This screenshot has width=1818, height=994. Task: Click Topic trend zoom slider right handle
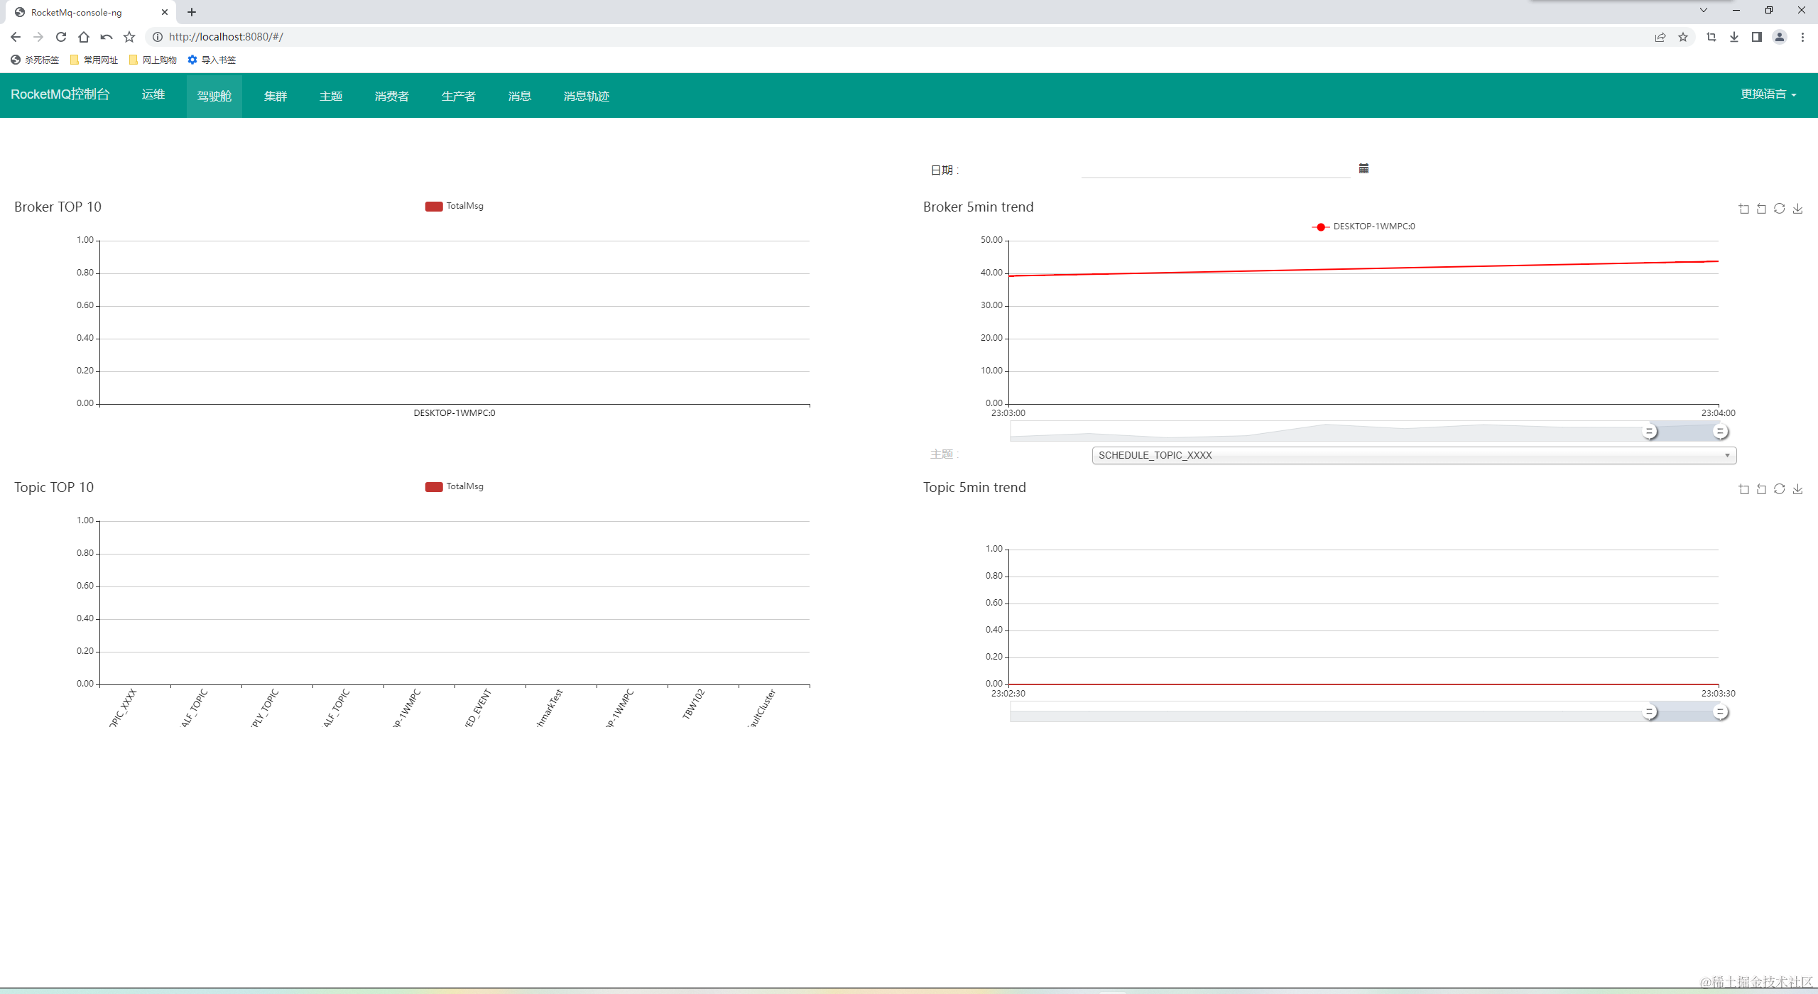tap(1720, 711)
